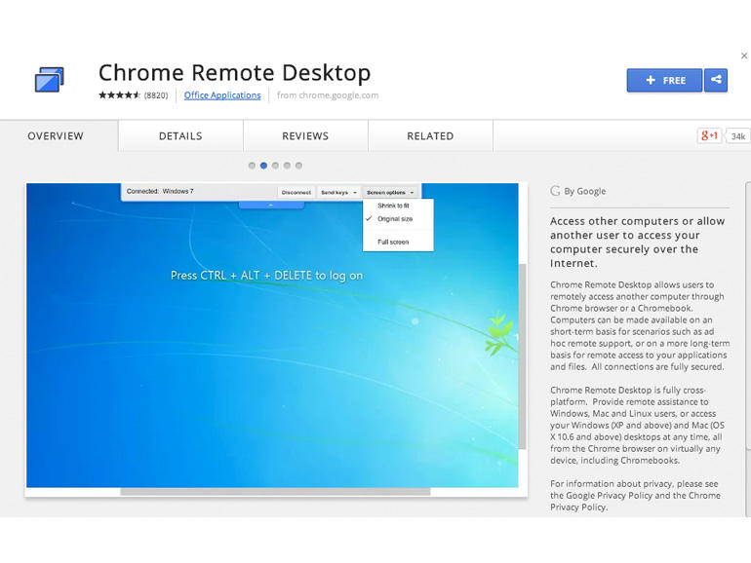Click Disconnect in the screenshot toolbar
The image size is (751, 563).
point(296,192)
